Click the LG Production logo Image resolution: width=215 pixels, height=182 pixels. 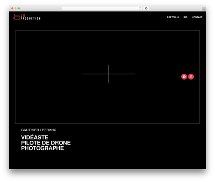27,17
